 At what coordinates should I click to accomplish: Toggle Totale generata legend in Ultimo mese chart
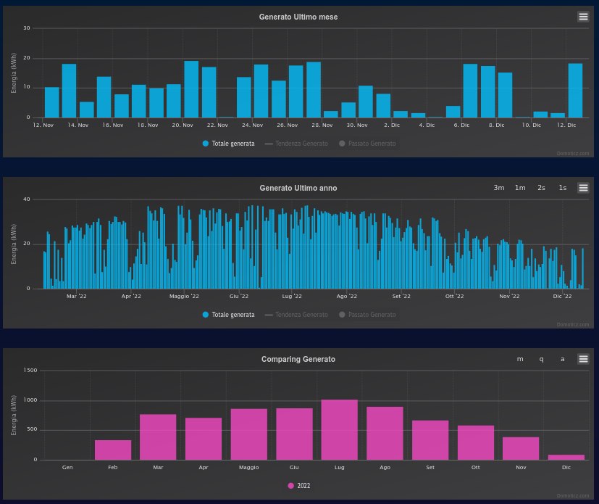click(x=228, y=144)
